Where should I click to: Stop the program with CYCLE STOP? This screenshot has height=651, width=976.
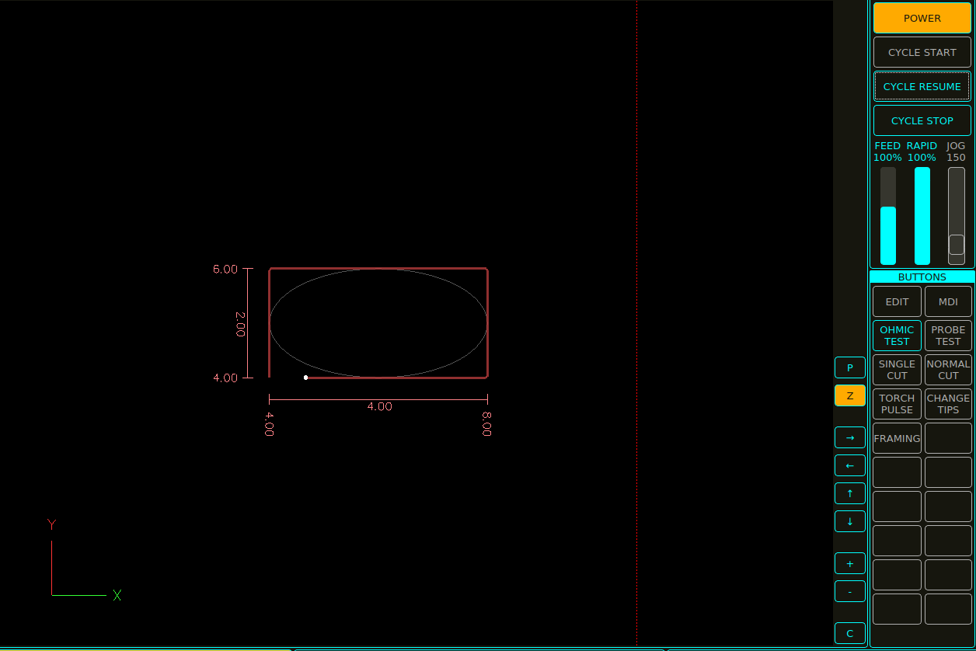(x=922, y=120)
